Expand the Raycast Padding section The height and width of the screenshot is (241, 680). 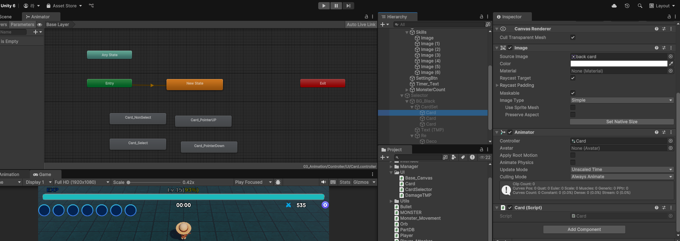(497, 85)
